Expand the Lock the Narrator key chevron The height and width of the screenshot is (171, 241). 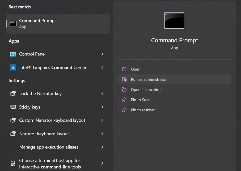tap(102, 94)
